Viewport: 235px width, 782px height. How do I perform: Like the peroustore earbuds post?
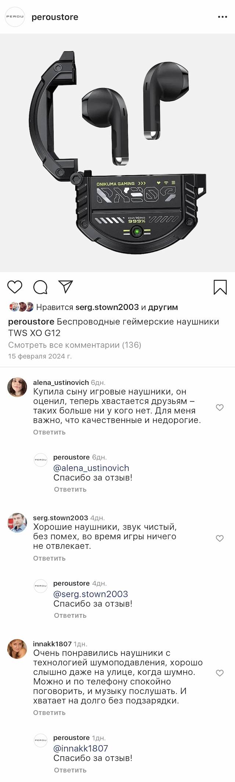(15, 287)
